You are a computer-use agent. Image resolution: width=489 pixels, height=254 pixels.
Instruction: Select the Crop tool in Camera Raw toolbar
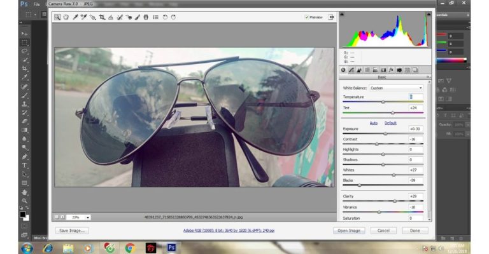[x=102, y=17]
